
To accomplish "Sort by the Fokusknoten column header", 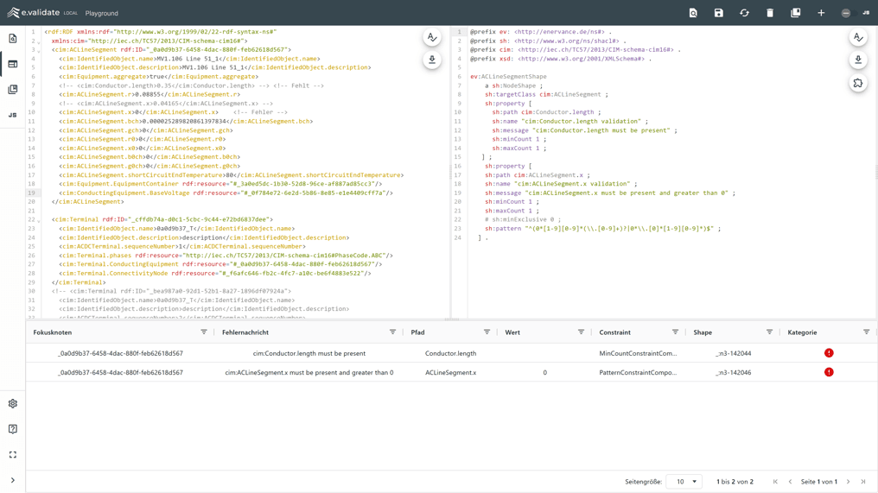I will coord(52,332).
